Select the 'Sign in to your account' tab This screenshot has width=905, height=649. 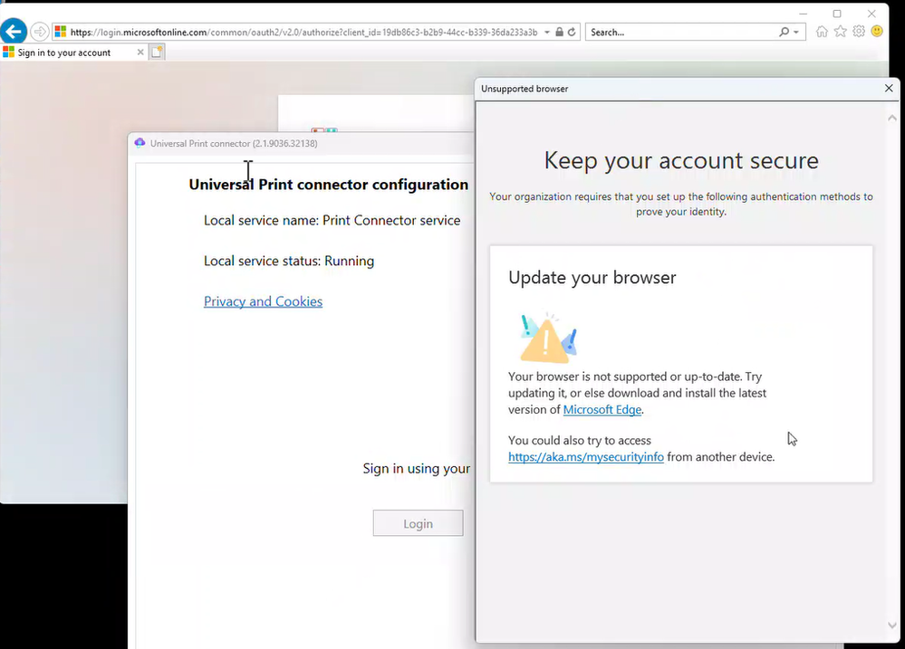click(x=74, y=52)
